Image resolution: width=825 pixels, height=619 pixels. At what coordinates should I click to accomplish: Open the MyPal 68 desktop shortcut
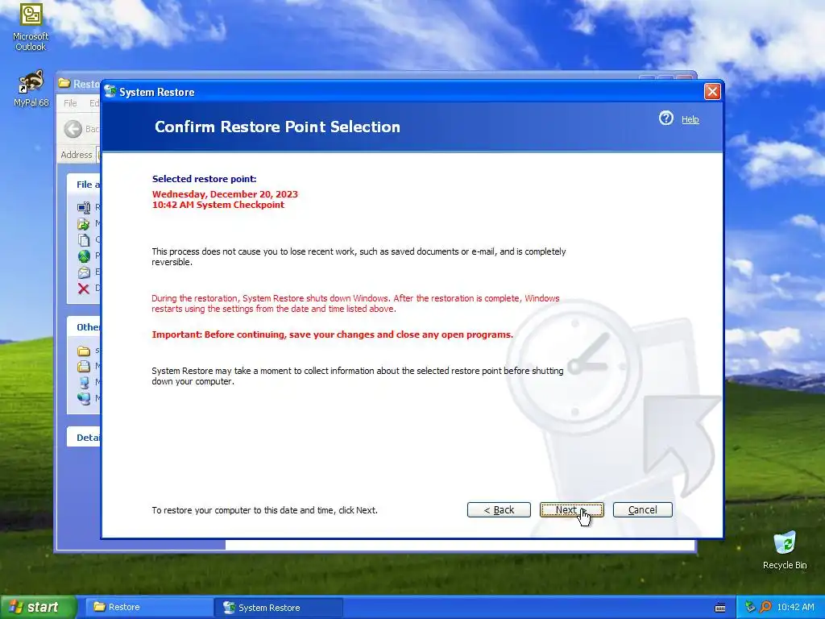[31, 88]
